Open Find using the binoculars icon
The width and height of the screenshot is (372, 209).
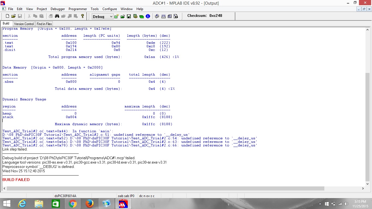[57, 16]
